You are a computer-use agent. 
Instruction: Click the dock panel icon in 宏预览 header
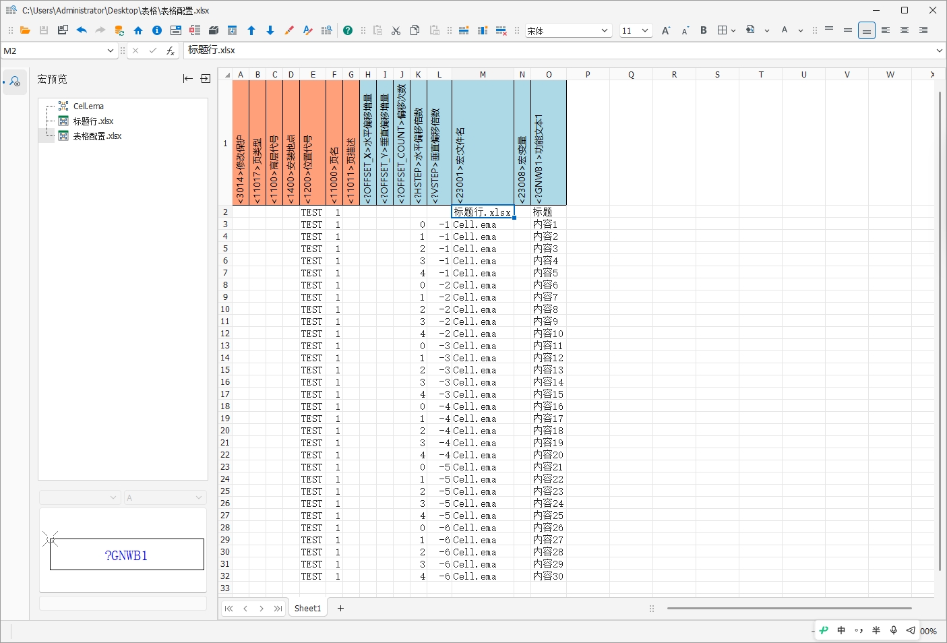point(206,79)
